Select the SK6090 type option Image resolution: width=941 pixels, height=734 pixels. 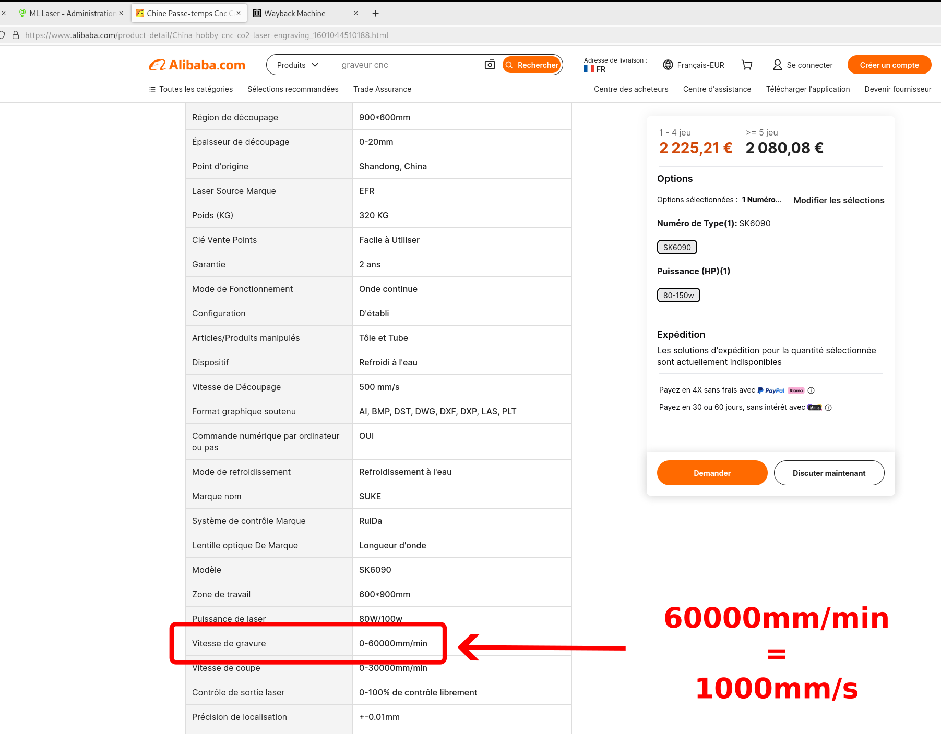[x=677, y=247]
